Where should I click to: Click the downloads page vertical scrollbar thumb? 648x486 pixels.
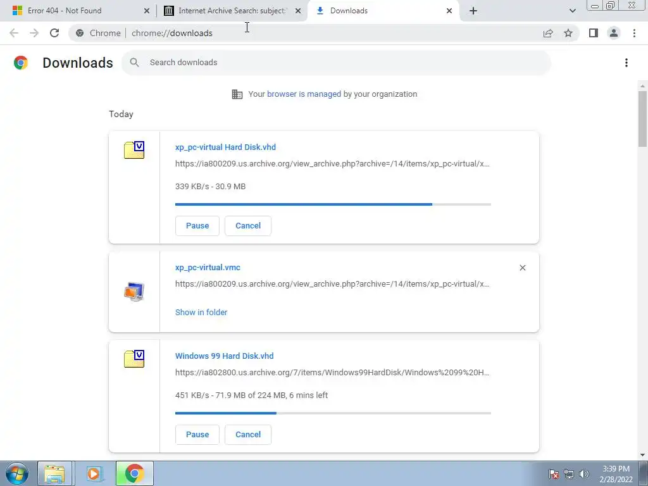pyautogui.click(x=642, y=119)
